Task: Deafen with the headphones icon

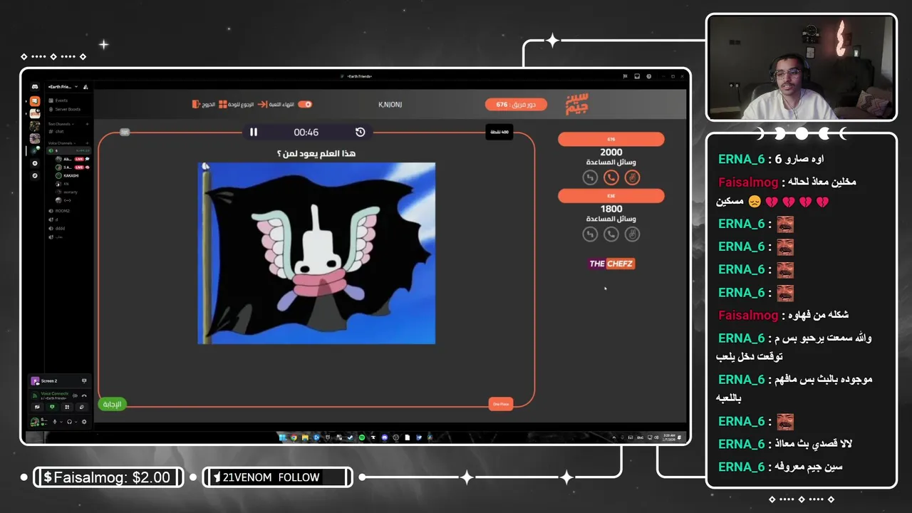Action: 69,422
